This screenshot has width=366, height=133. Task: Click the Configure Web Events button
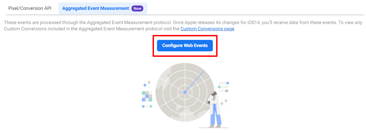185,46
